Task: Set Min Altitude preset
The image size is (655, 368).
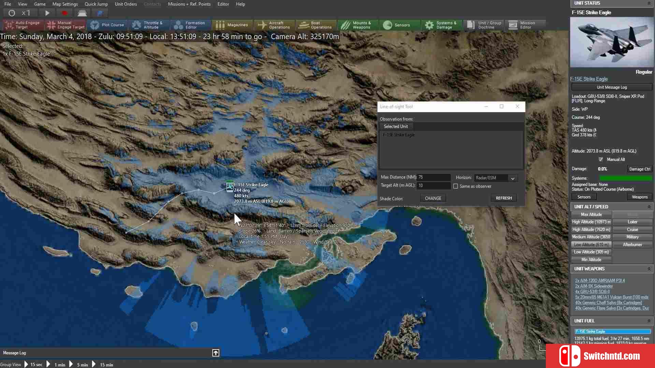Action: tap(591, 260)
